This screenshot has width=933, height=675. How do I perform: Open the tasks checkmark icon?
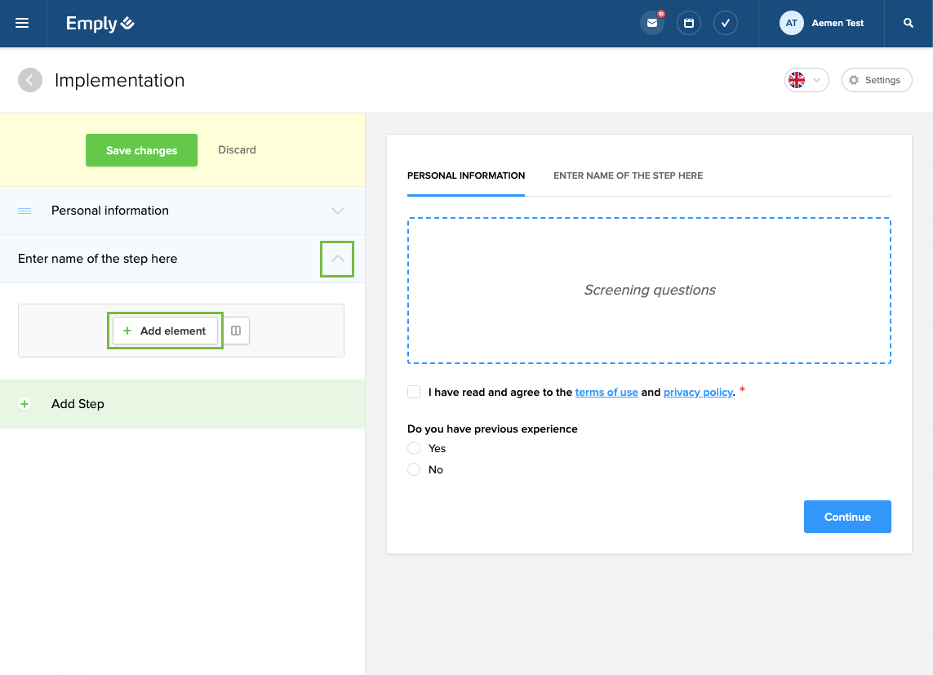coord(725,24)
